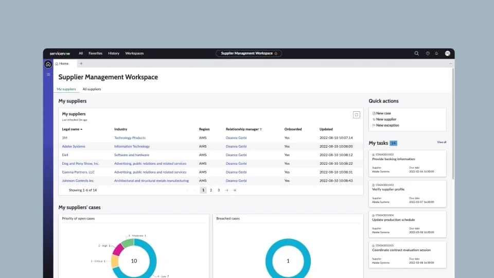Open the help icon in top bar
Screen dimensions: 494x278
[428, 53]
